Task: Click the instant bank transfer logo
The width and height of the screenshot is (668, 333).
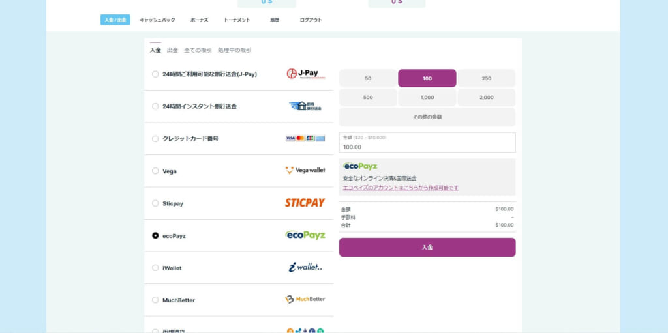Action: [x=305, y=106]
